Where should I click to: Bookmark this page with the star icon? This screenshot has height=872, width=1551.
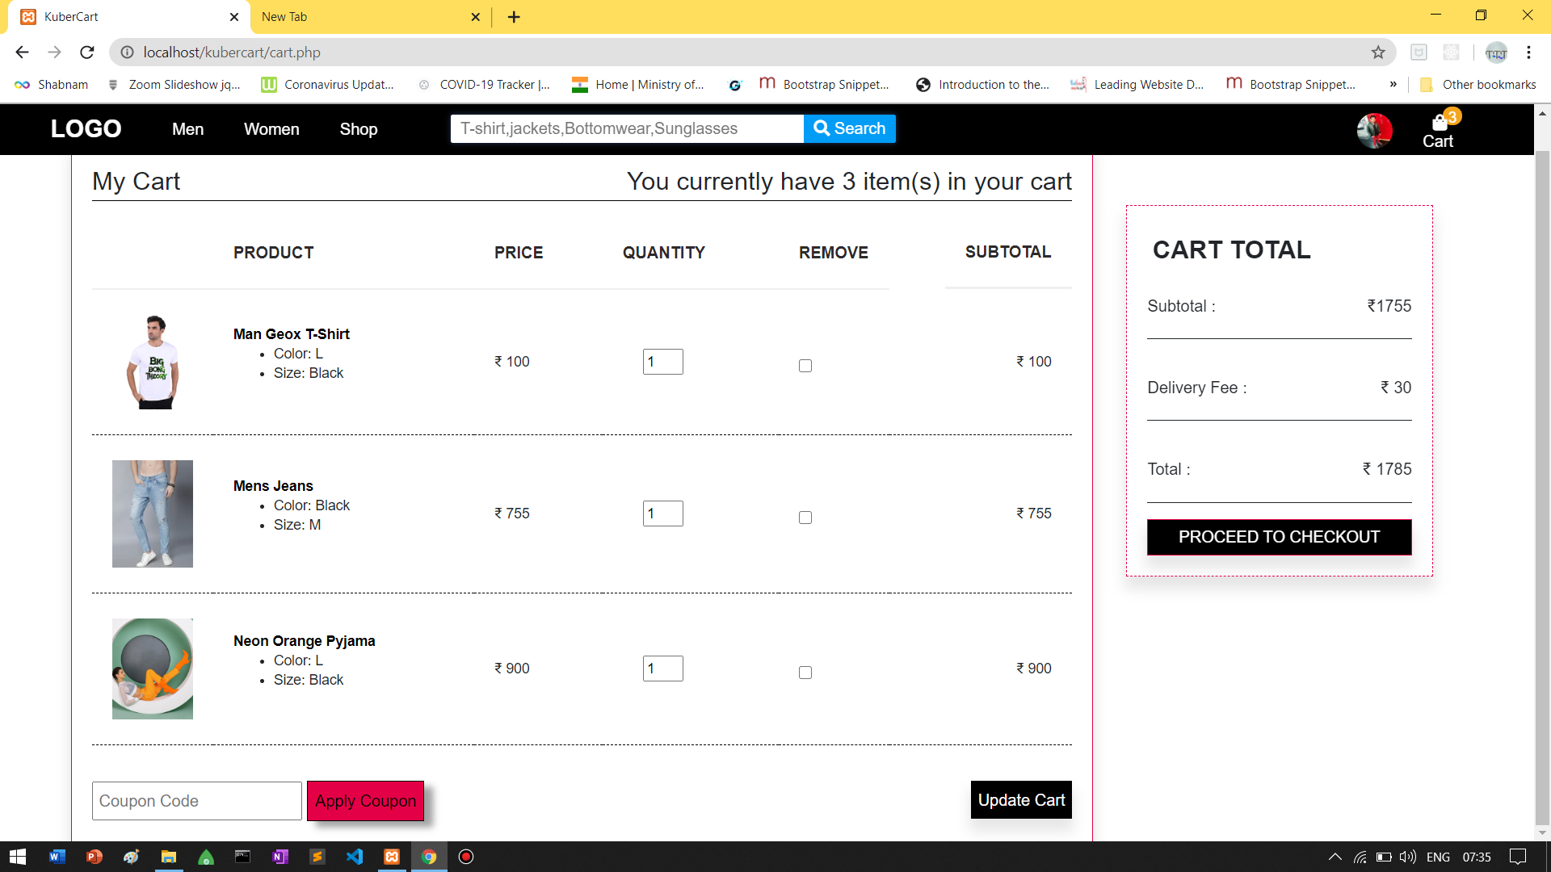(1378, 52)
